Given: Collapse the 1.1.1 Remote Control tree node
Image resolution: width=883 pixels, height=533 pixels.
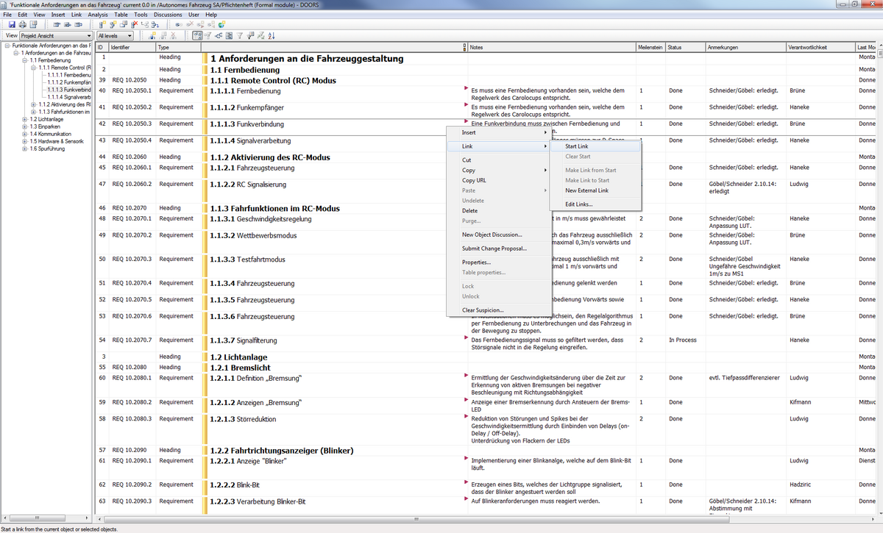Looking at the screenshot, I should (x=34, y=68).
